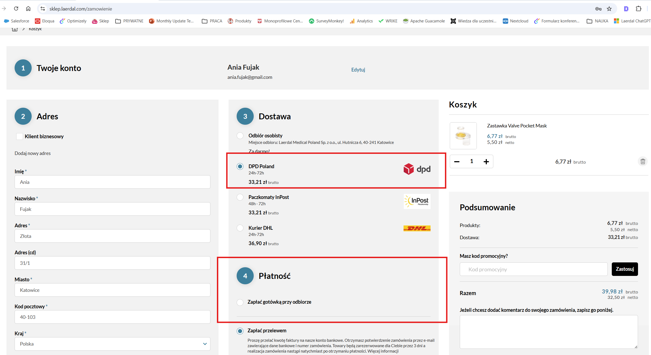This screenshot has height=355, width=651.
Task: Open the PRACA bookmarks folder
Action: click(212, 21)
